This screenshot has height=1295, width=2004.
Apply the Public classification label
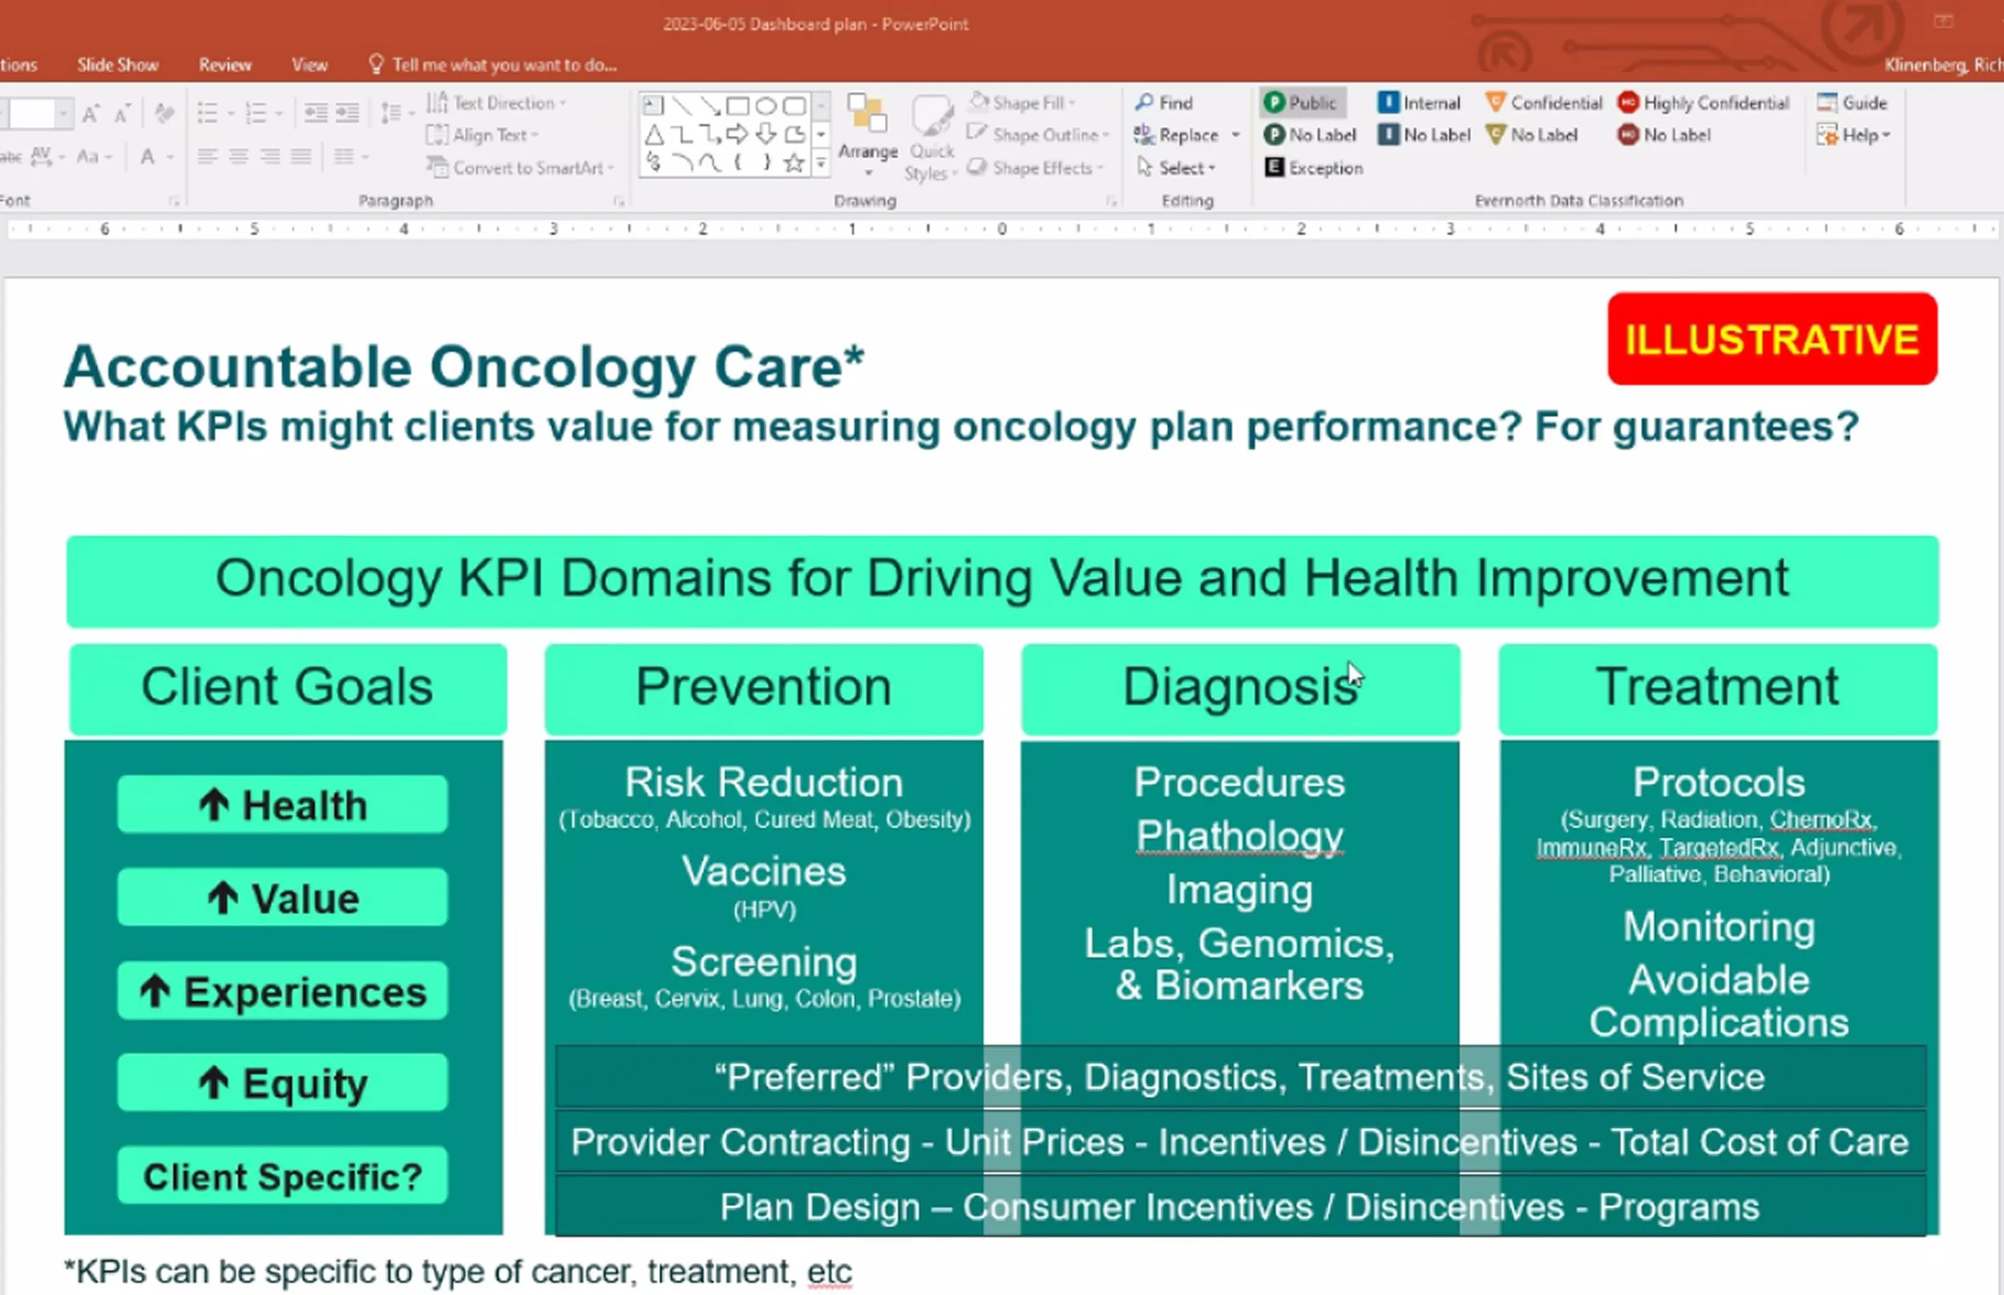(x=1302, y=103)
